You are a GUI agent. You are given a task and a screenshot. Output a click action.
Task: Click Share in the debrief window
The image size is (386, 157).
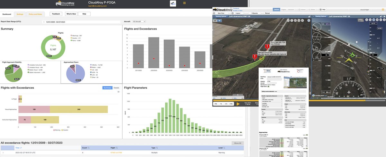pyautogui.click(x=312, y=10)
